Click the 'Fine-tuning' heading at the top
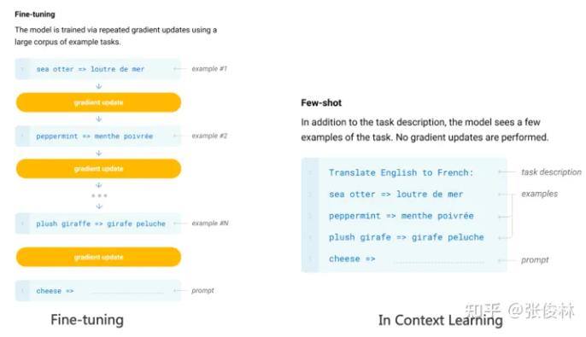 click(x=35, y=15)
